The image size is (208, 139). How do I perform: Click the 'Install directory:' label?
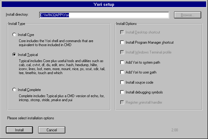[x=17, y=14]
